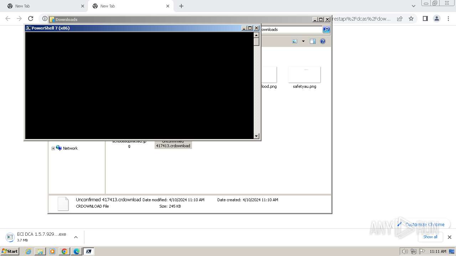Go forward in Chrome browser
Viewport: 456px width, 256px height.
pyautogui.click(x=19, y=18)
